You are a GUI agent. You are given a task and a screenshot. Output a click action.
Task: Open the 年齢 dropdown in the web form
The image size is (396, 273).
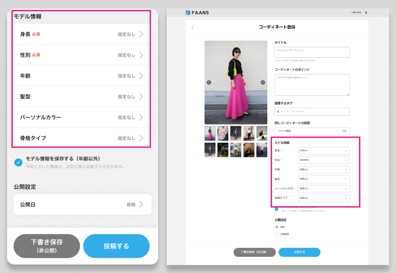click(324, 170)
